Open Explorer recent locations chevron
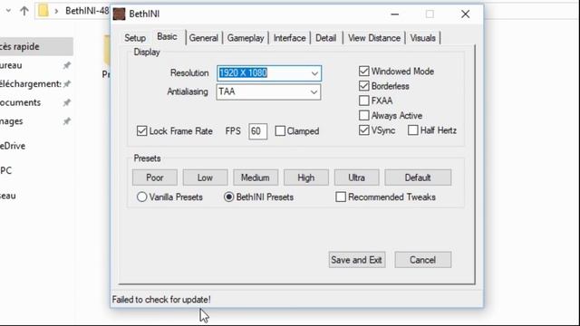Screen dimensions: 580x326 tap(8, 11)
